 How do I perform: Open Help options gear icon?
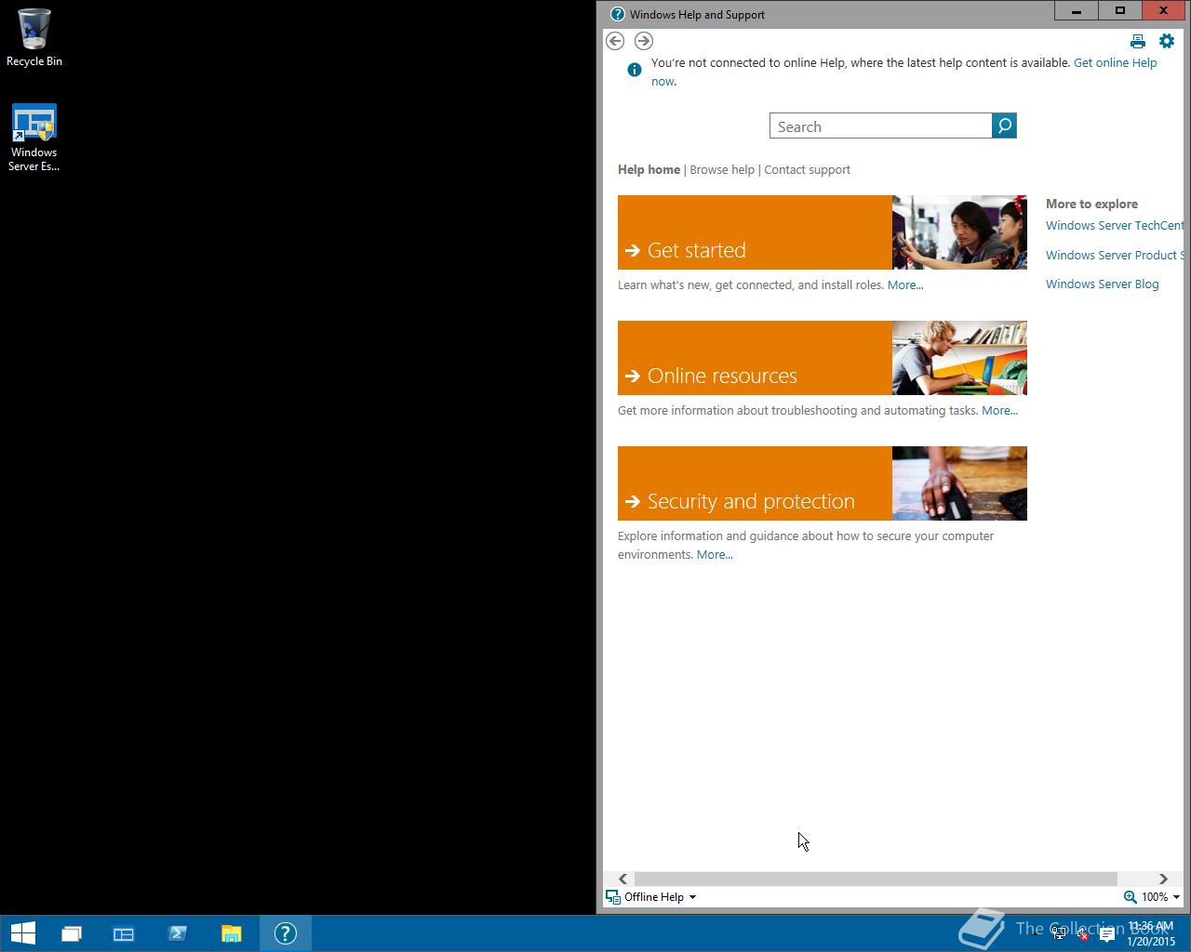[x=1167, y=41]
